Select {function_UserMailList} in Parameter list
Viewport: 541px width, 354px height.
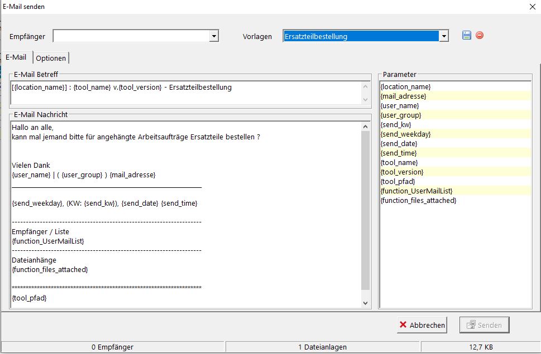coord(416,191)
